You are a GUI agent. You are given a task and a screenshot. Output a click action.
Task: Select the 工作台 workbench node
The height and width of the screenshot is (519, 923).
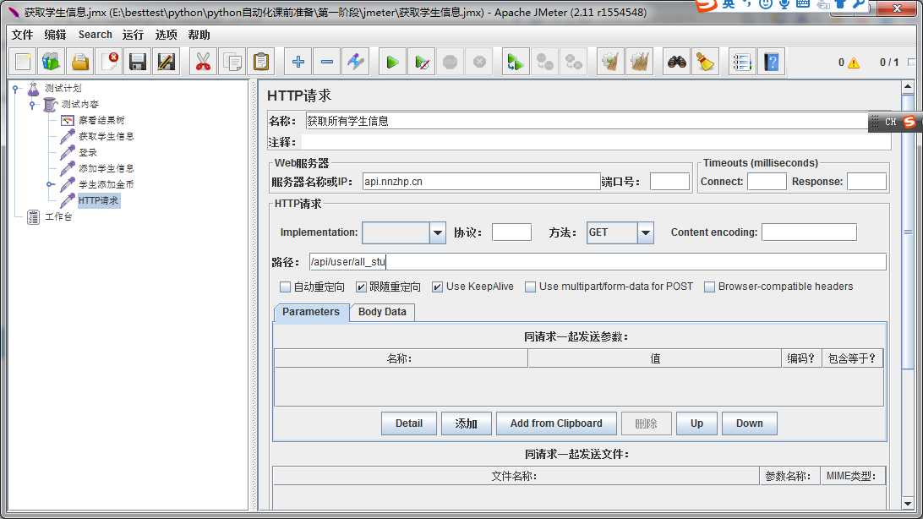pos(58,216)
